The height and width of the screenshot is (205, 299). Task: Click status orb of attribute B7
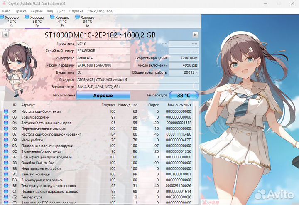[x=6, y=157]
